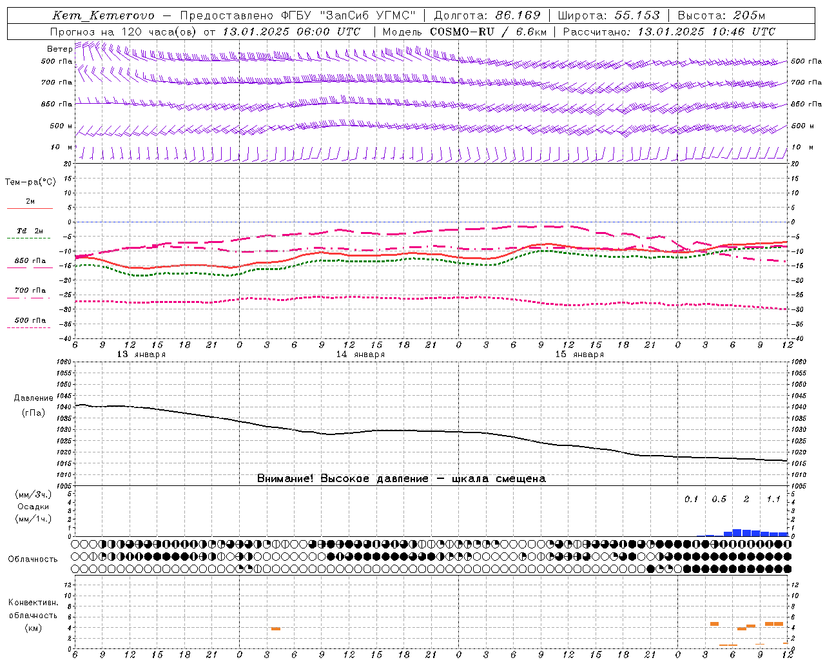Click the precipitation total value 0.5
Screen dimensions: 825x660
click(x=719, y=499)
